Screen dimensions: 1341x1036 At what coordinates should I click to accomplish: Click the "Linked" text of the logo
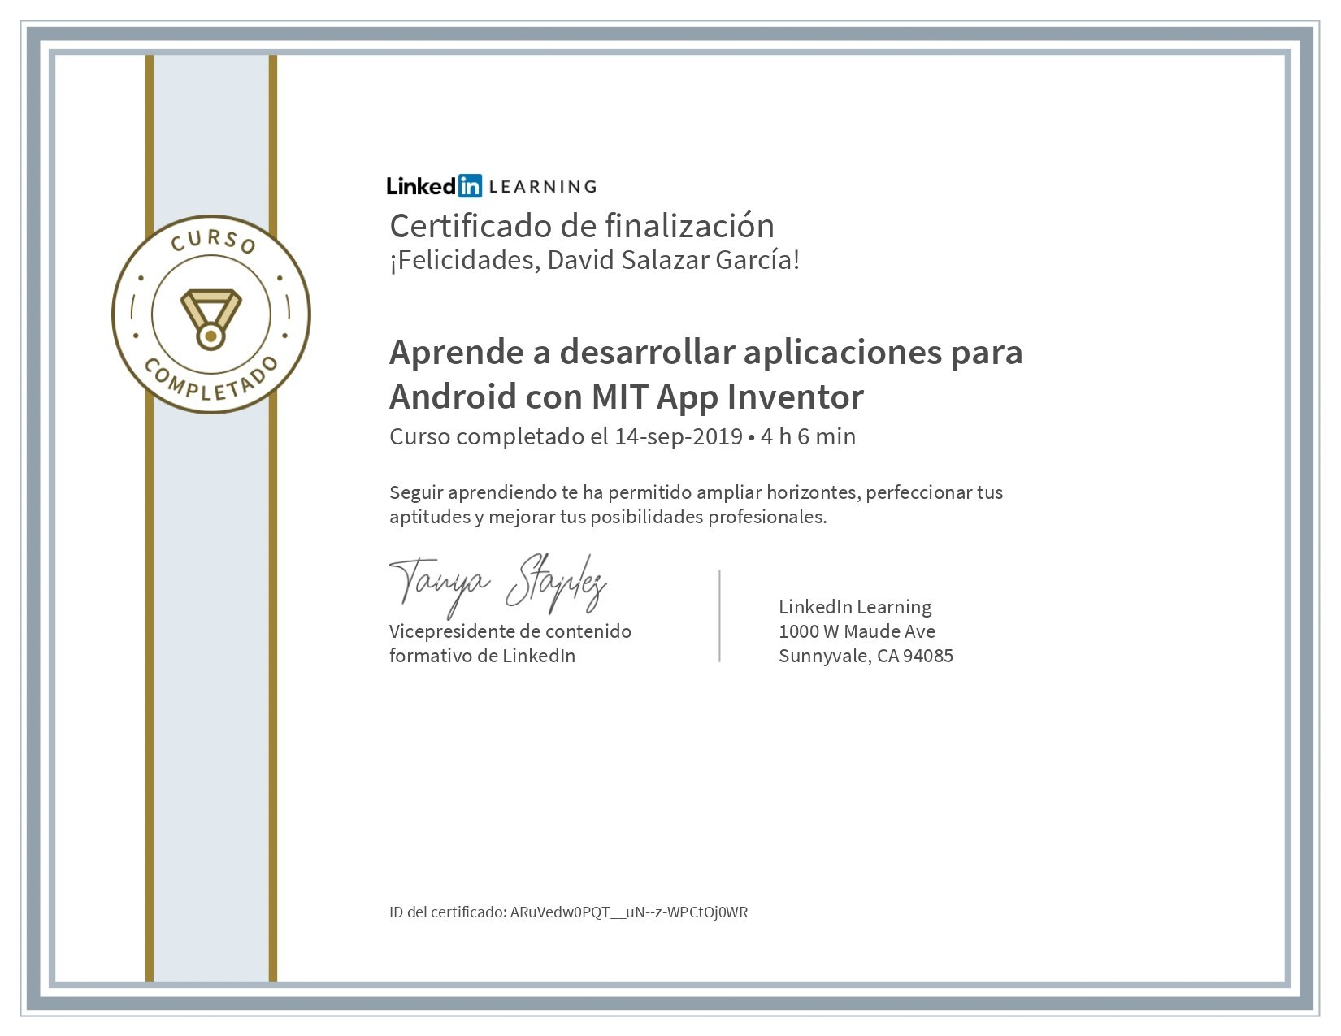(x=421, y=186)
